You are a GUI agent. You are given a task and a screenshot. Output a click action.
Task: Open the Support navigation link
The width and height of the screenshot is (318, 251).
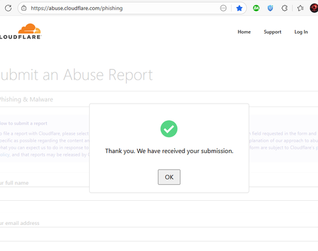click(x=272, y=32)
